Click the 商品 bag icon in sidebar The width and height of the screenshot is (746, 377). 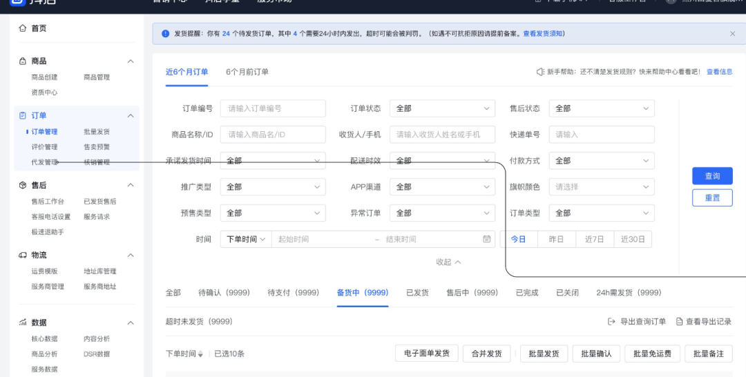23,61
